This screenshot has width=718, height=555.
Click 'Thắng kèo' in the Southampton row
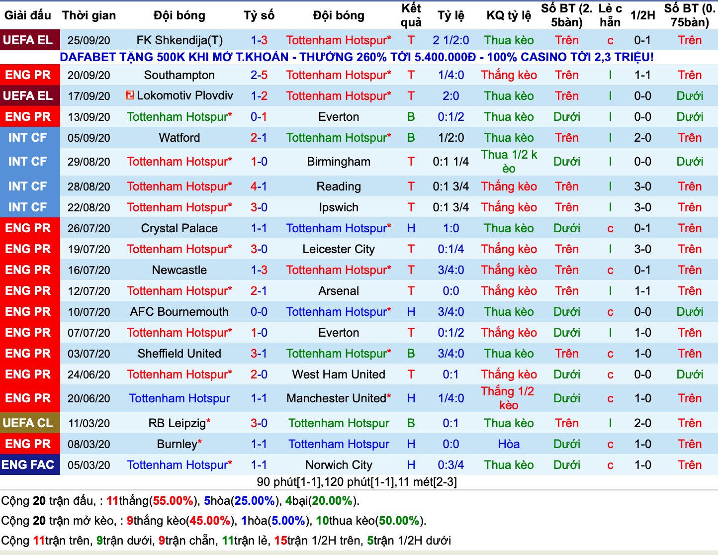click(x=509, y=75)
